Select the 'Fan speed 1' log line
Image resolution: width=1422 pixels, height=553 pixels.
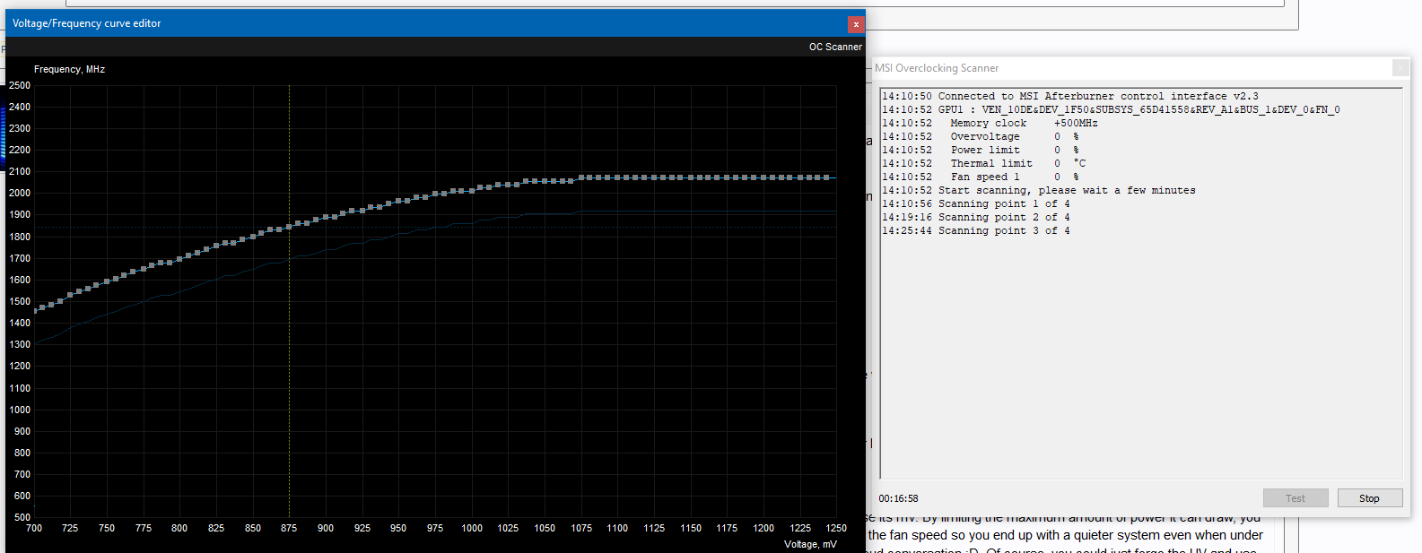981,177
